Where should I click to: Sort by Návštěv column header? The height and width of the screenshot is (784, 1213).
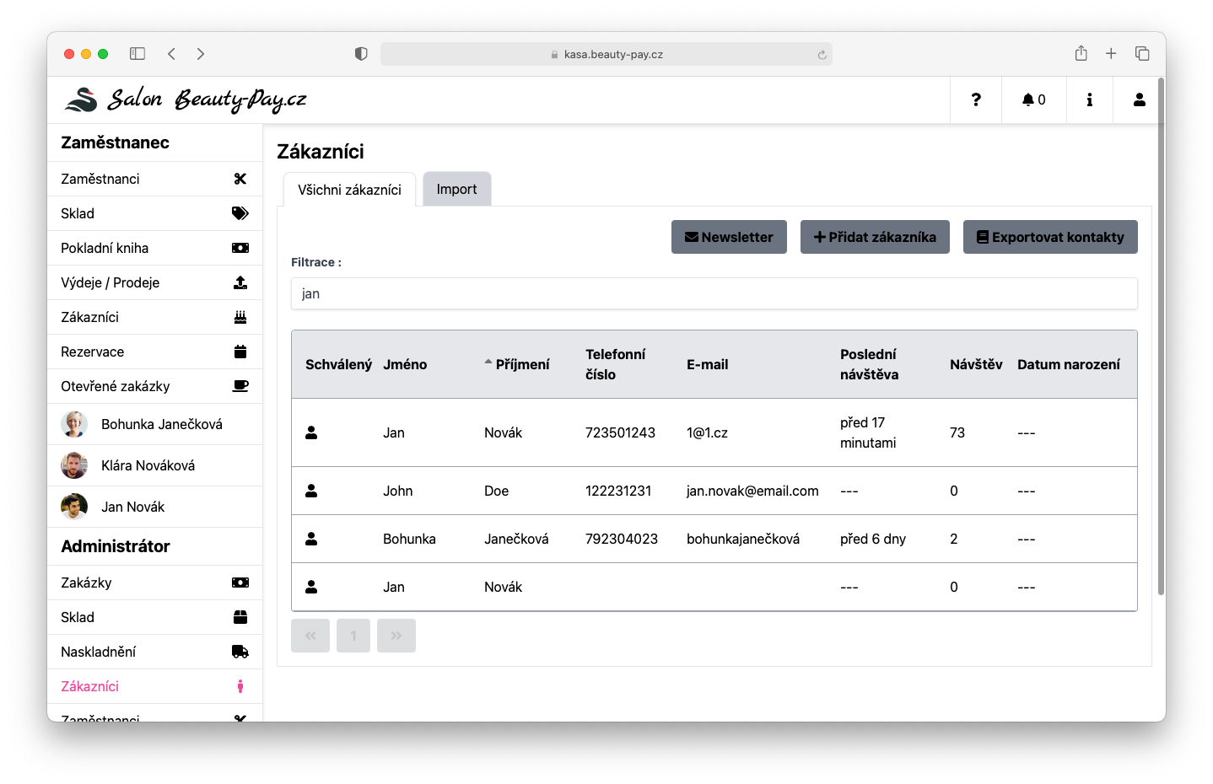(x=976, y=364)
